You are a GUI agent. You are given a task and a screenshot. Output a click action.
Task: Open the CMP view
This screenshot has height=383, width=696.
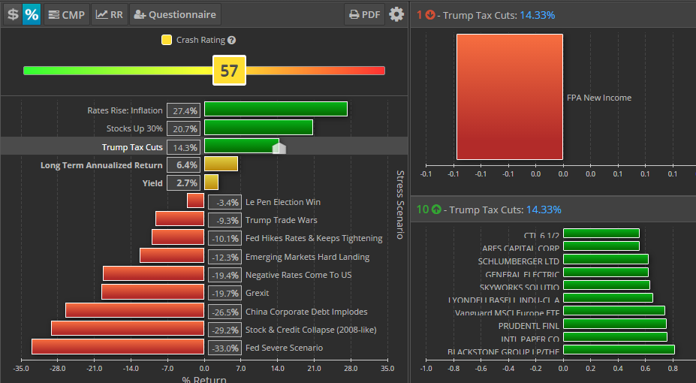coord(66,14)
